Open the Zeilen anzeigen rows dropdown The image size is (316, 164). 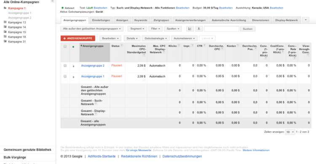click(x=290, y=132)
